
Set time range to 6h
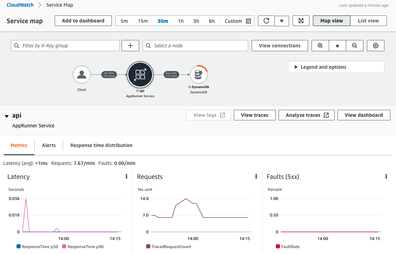coord(212,21)
